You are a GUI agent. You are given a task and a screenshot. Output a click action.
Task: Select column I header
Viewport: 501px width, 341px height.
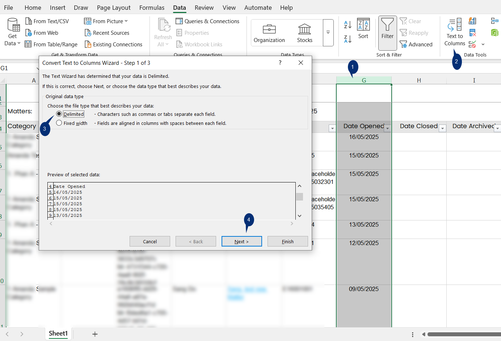click(474, 80)
